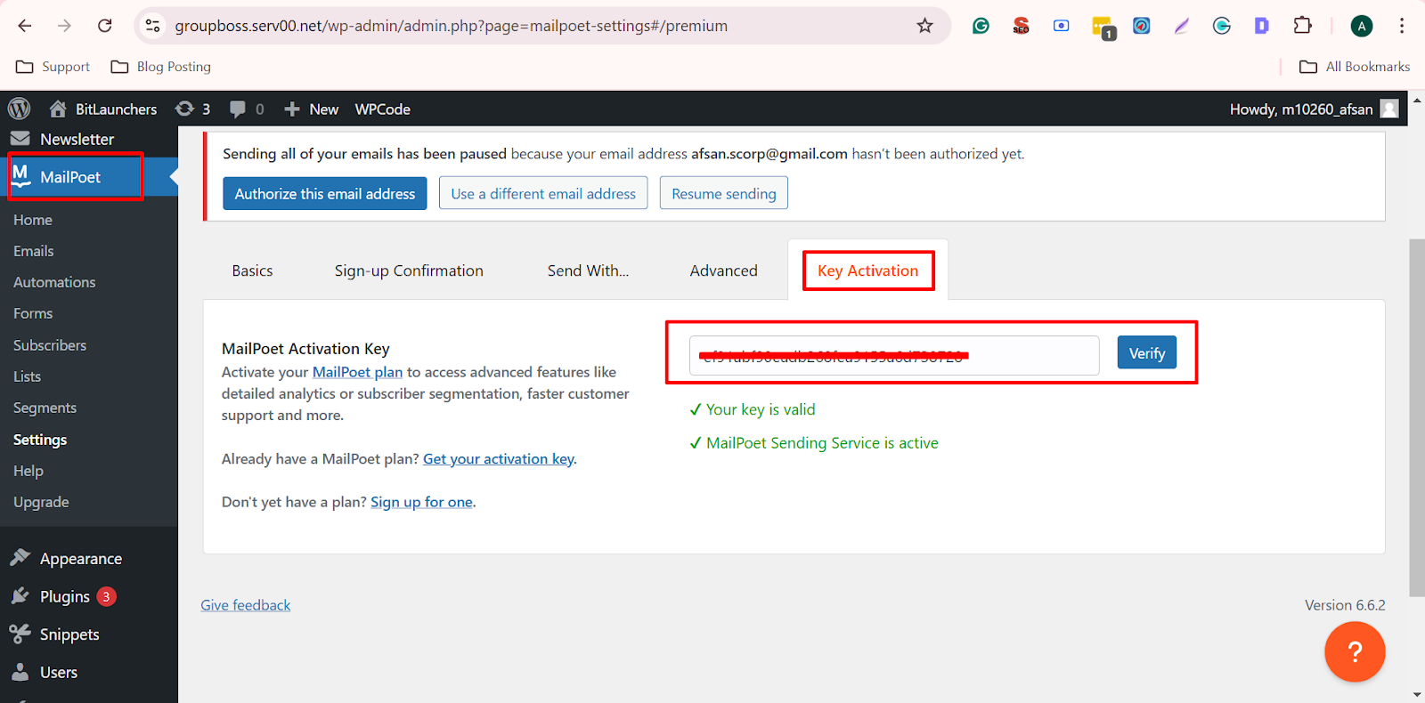Viewport: 1425px width, 703px height.
Task: Switch to the Basics tab
Action: 252,271
